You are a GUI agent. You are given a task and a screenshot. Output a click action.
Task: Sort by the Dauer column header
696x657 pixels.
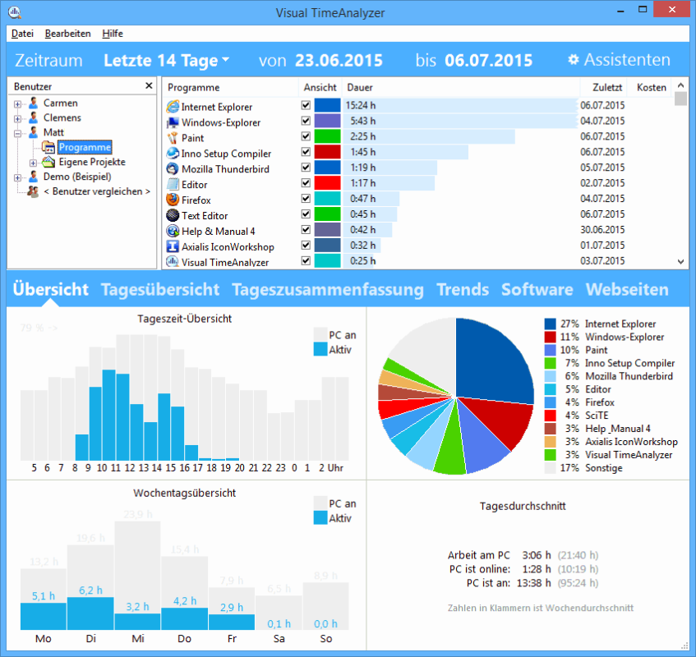click(461, 87)
